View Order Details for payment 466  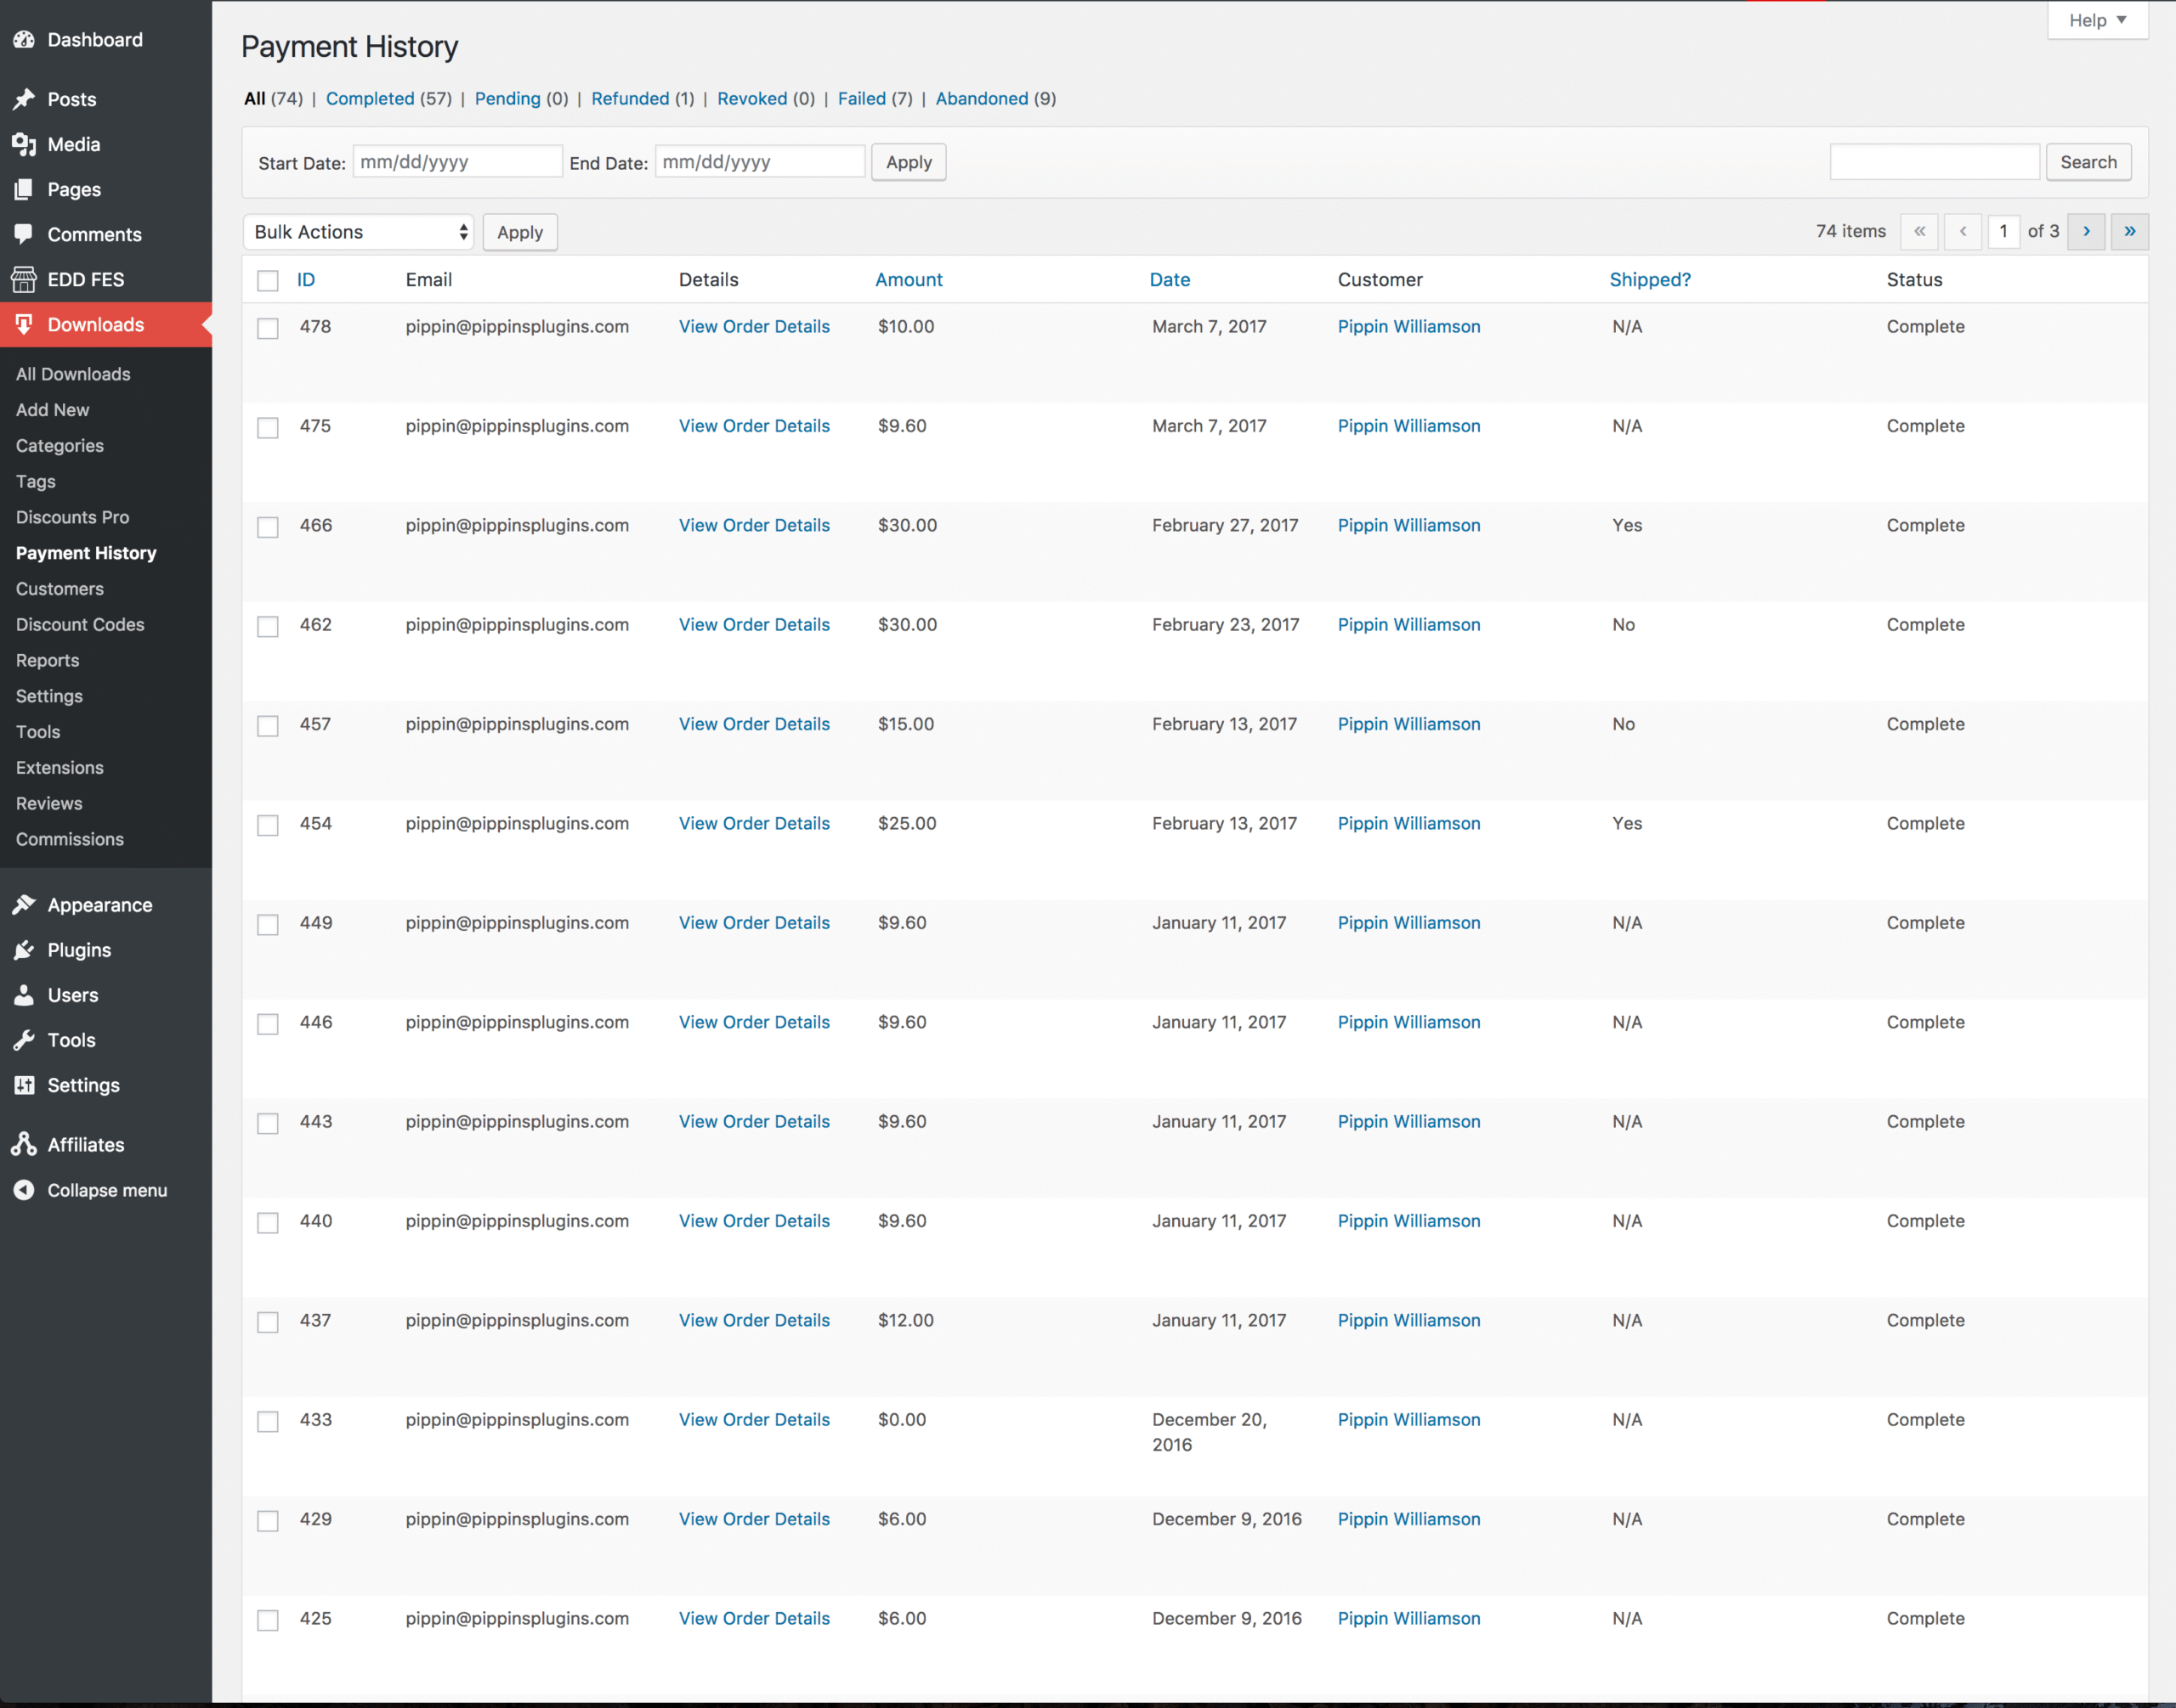754,525
